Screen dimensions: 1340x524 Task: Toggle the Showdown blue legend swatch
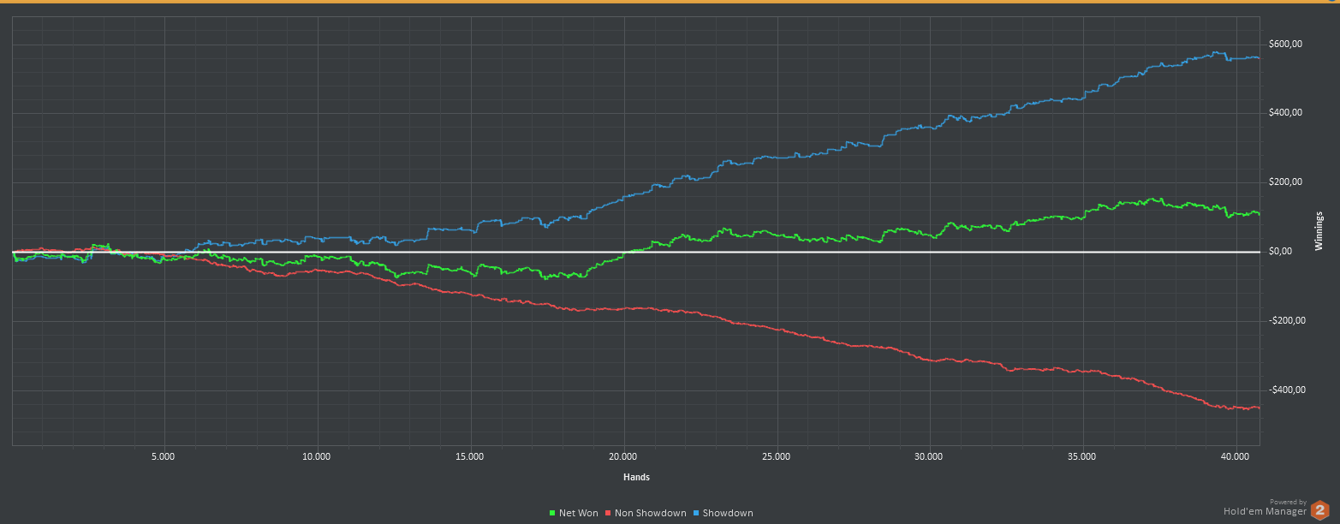click(x=696, y=514)
